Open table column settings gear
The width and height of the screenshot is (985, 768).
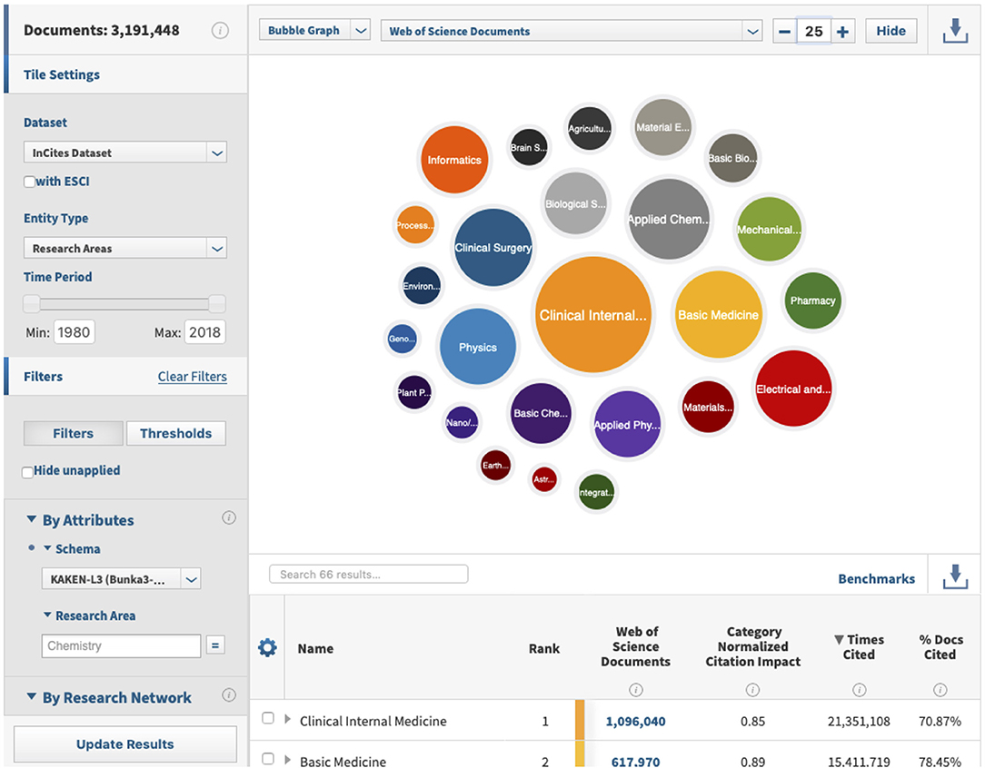point(268,647)
